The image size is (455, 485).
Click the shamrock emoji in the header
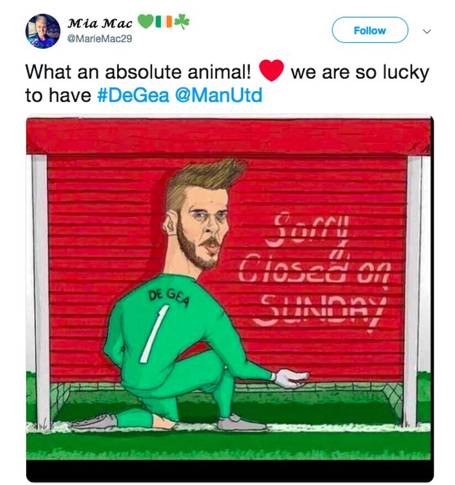point(181,22)
